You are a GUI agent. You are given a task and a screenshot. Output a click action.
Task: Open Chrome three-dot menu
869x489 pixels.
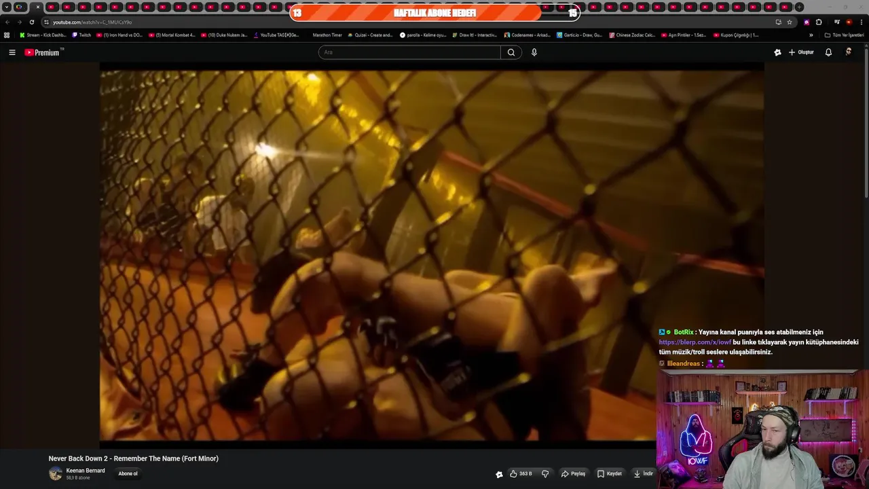[x=861, y=22]
